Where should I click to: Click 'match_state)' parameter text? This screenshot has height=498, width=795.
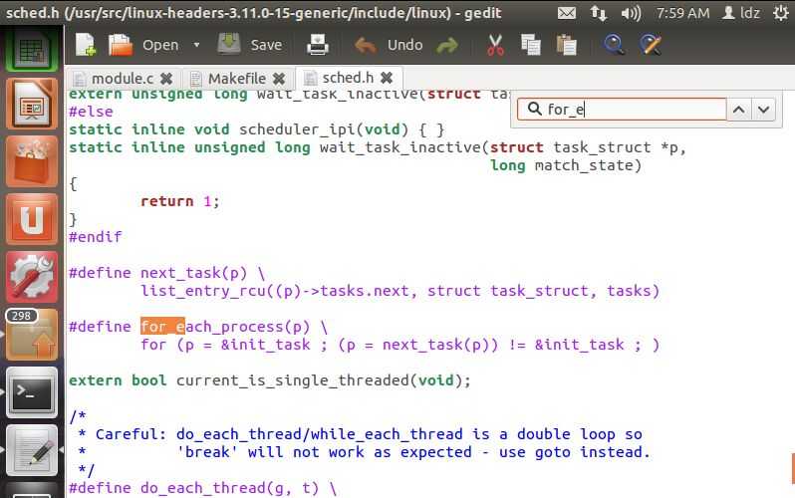588,165
